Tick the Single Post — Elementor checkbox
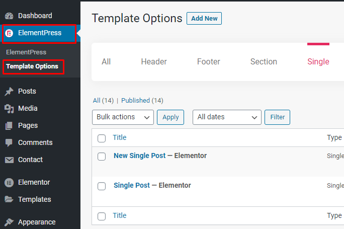 point(102,186)
